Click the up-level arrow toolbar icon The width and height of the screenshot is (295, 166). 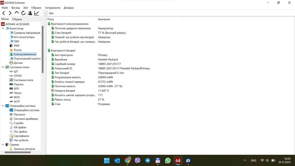(17, 13)
